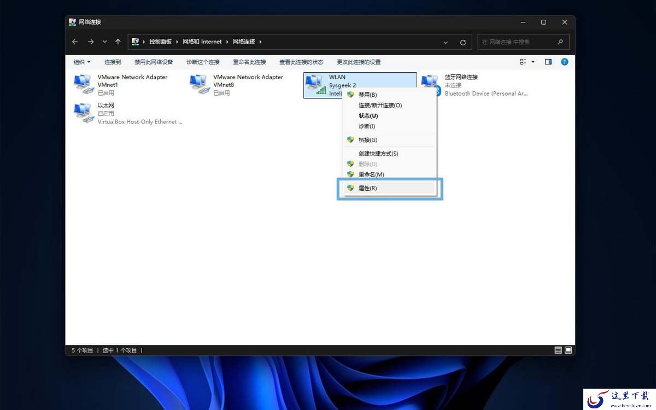Screen dimensions: 656x410
Task: Toggle the preview pane icon
Action: 548,62
